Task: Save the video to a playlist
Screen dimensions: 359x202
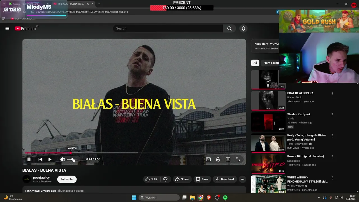Action: tap(202, 179)
